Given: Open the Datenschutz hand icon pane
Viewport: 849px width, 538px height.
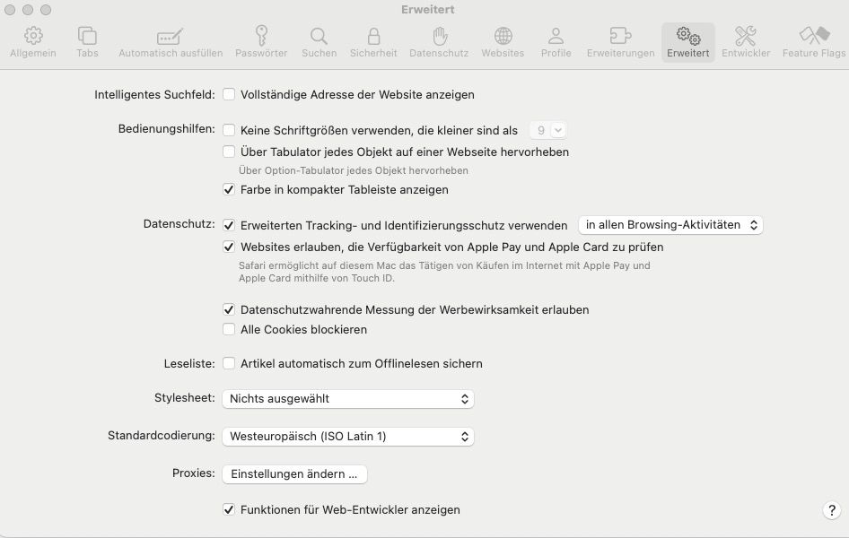Looking at the screenshot, I should point(440,36).
